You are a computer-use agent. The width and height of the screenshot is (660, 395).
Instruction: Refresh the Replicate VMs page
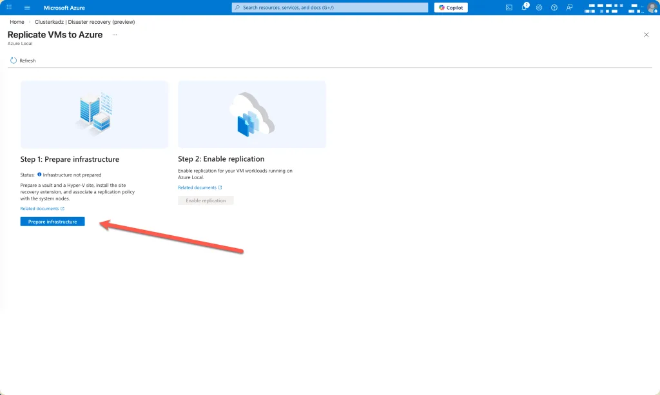23,61
